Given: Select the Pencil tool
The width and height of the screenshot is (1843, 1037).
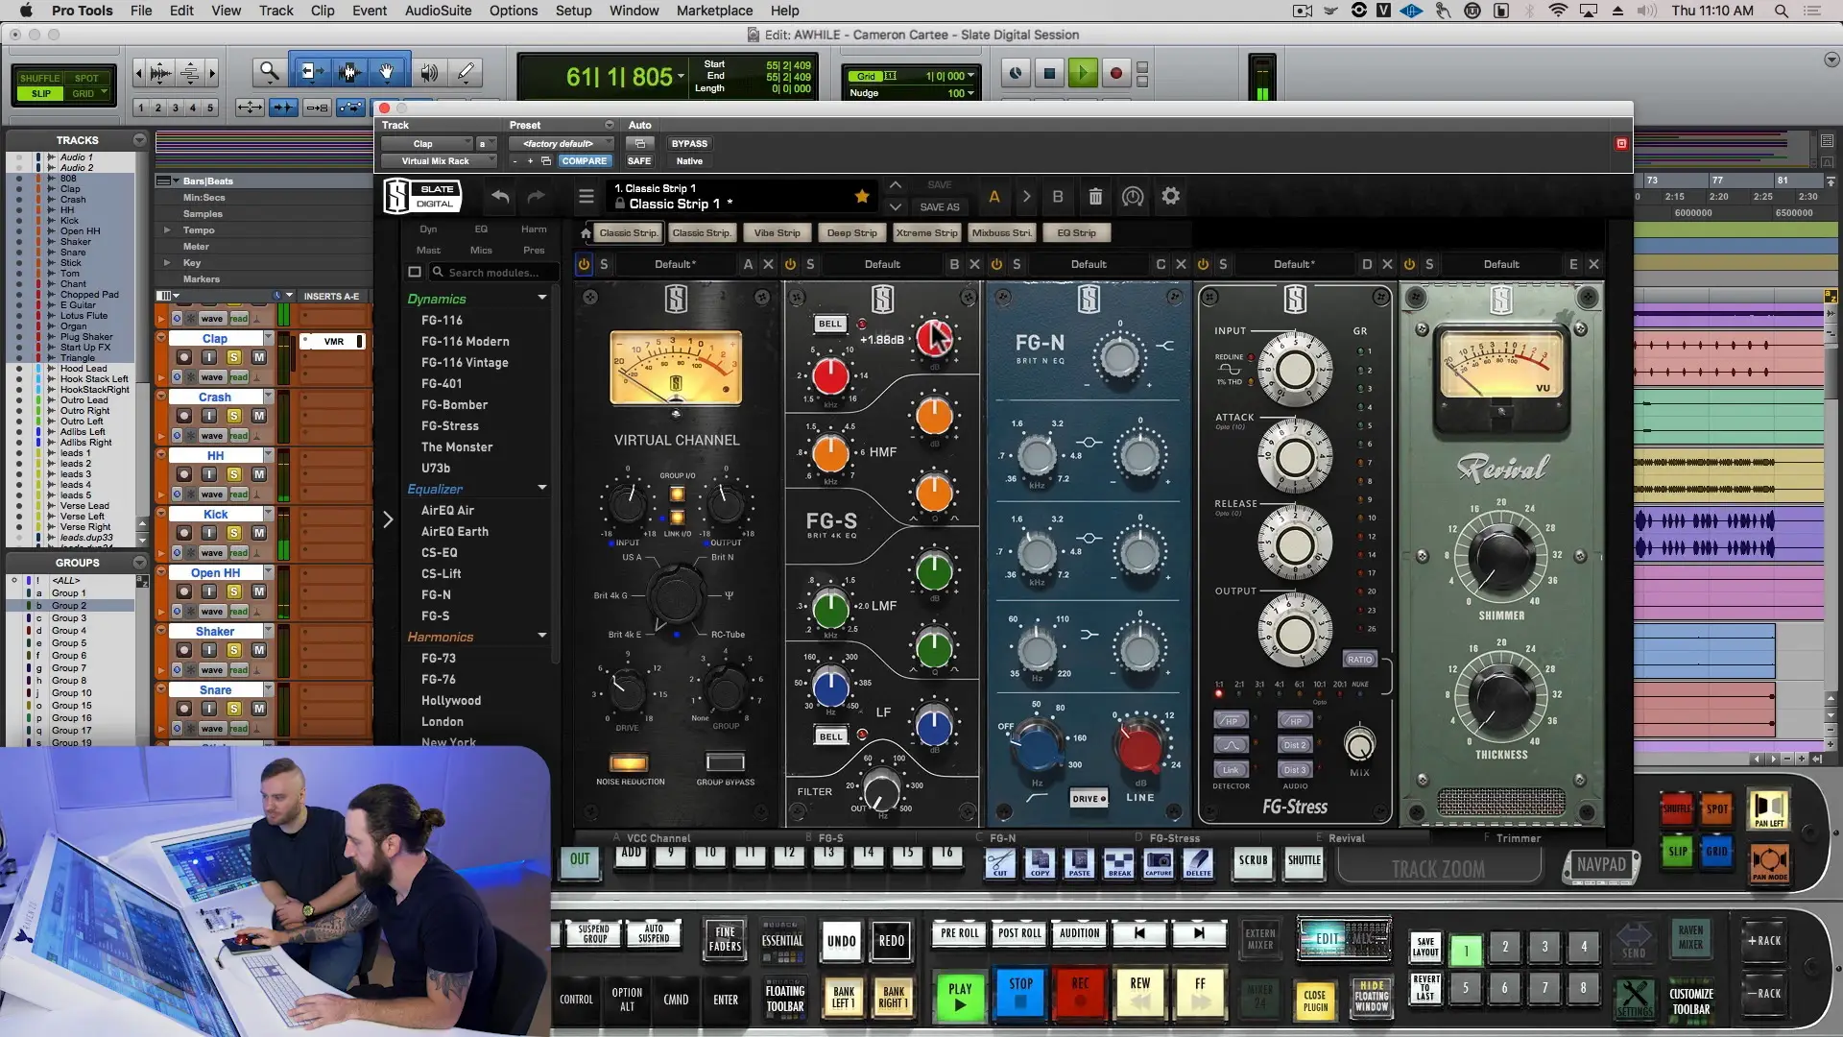Looking at the screenshot, I should [466, 72].
